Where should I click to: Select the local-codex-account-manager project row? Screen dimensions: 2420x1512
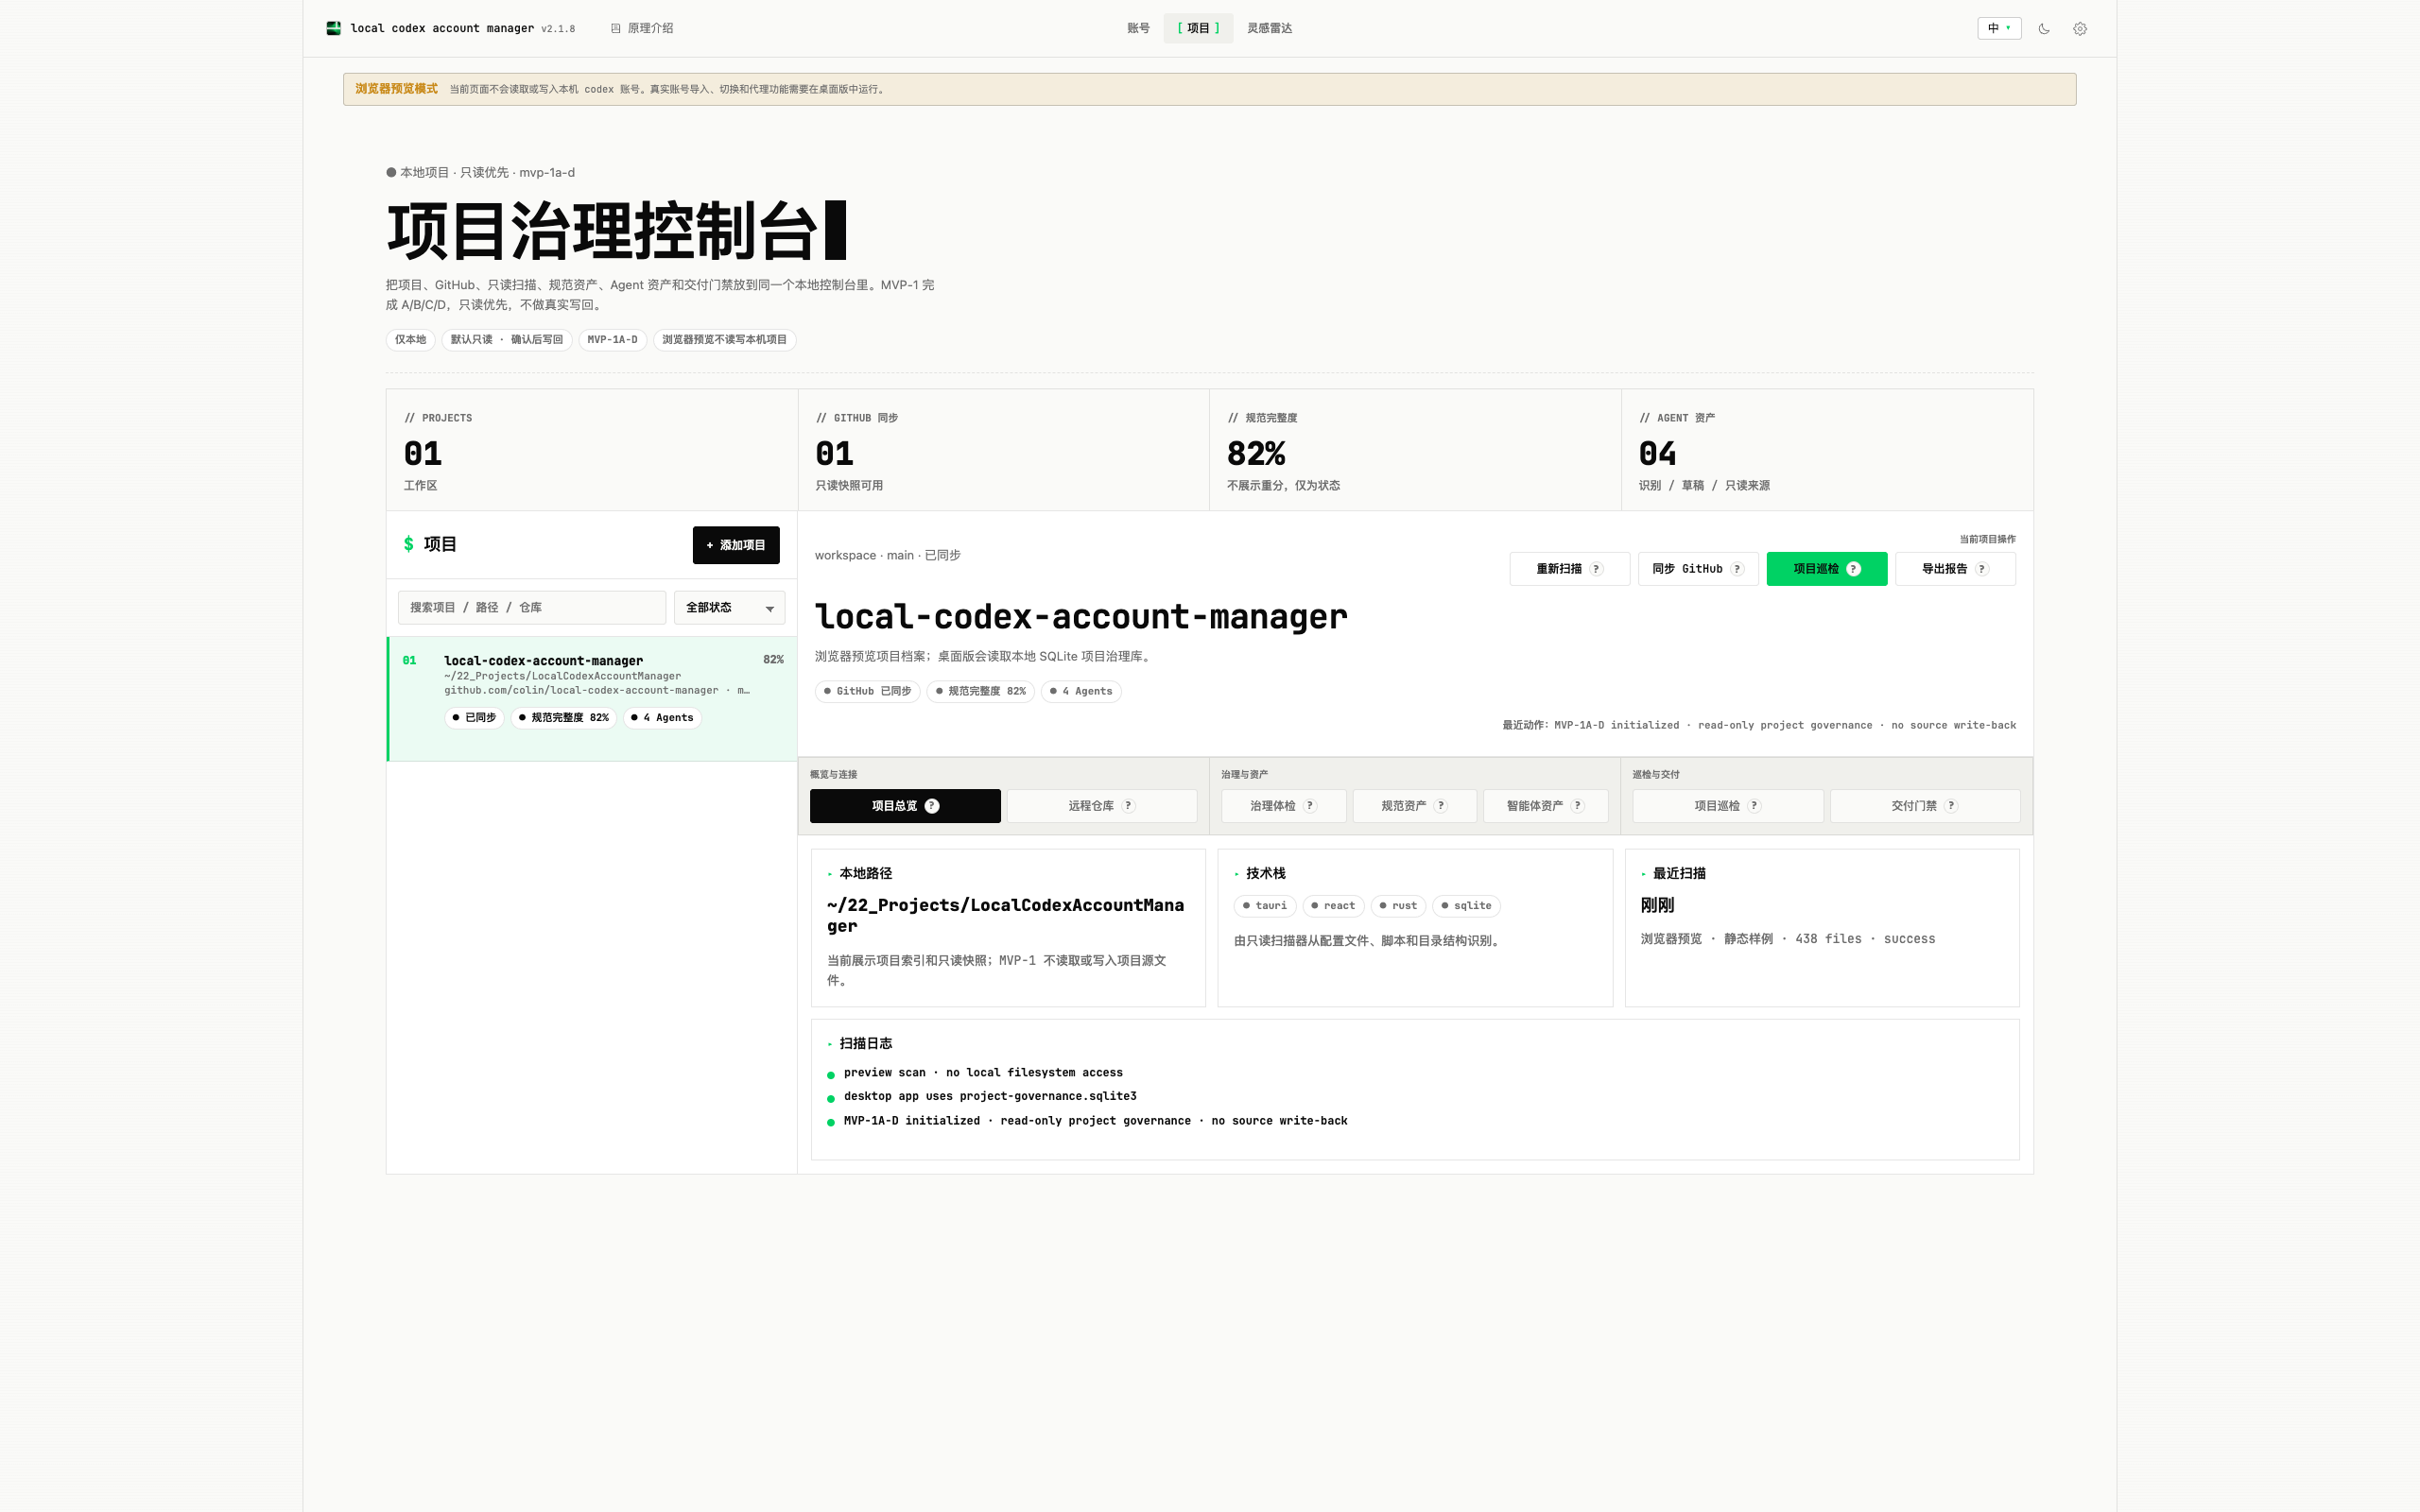(x=592, y=699)
